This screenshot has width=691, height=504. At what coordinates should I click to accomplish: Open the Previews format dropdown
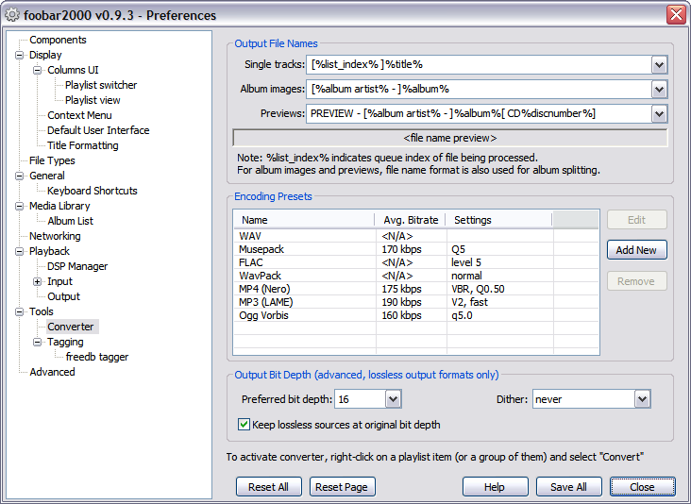click(x=659, y=114)
